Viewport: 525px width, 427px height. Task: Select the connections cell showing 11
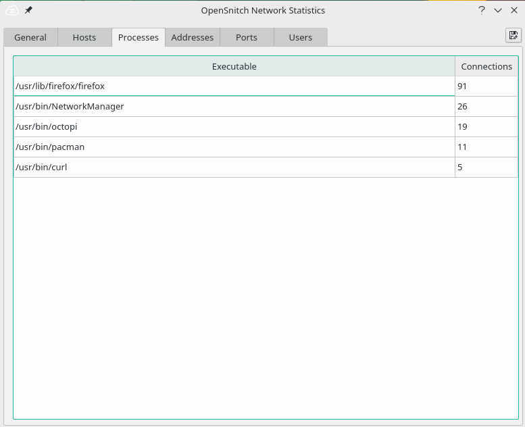[486, 147]
